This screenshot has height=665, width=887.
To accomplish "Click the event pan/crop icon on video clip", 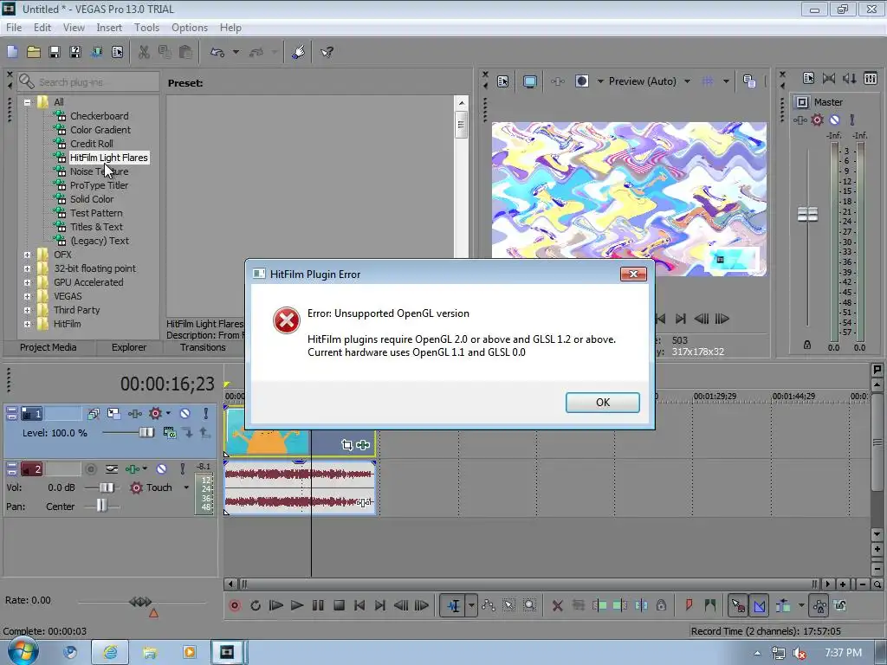I will pos(346,445).
